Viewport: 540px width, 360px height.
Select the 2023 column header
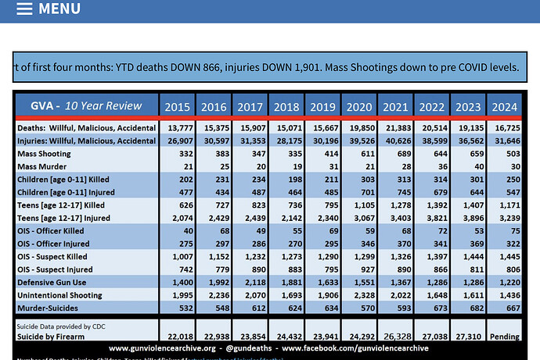point(468,107)
